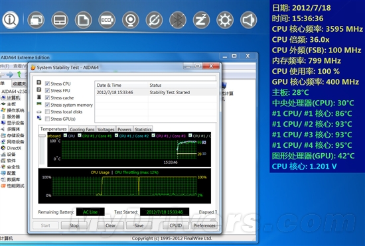Screen dimensions: 365x246
Task: Uncheck the Stress cache checkbox
Action: (47, 97)
